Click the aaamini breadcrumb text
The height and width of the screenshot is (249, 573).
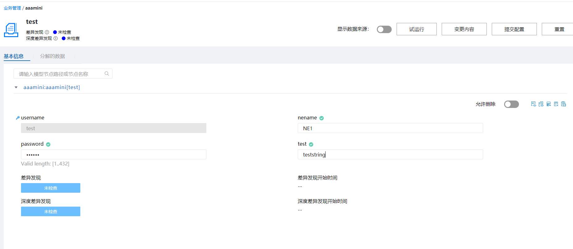[34, 8]
